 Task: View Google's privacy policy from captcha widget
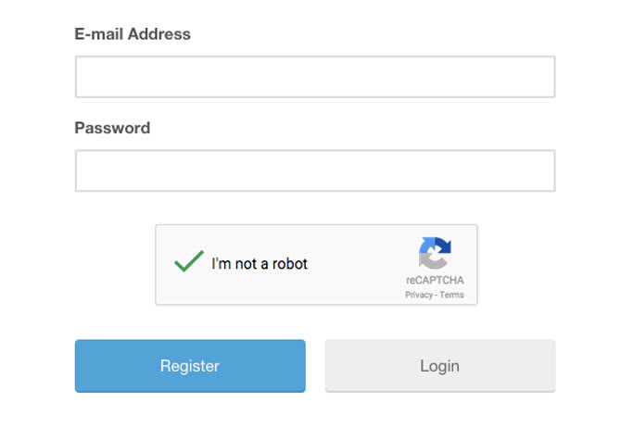(418, 296)
